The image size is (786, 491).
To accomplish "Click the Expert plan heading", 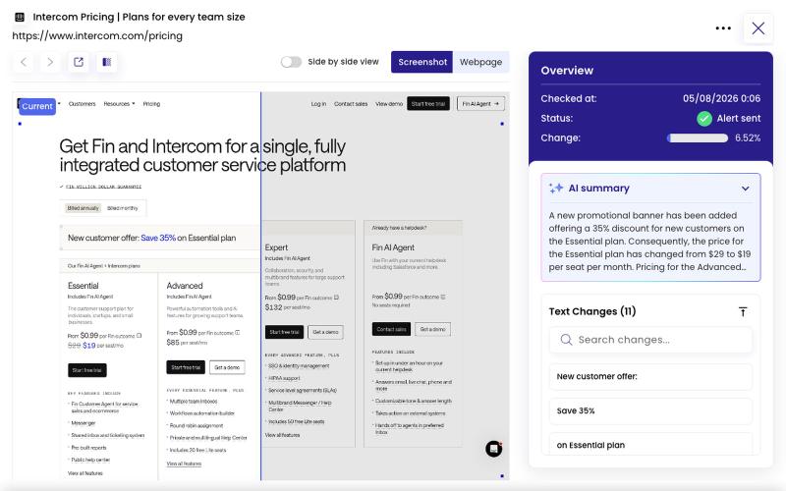I will tap(276, 247).
